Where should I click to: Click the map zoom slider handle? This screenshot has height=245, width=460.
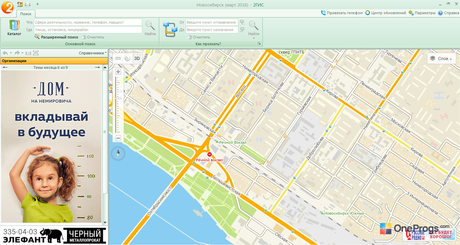pos(118,98)
